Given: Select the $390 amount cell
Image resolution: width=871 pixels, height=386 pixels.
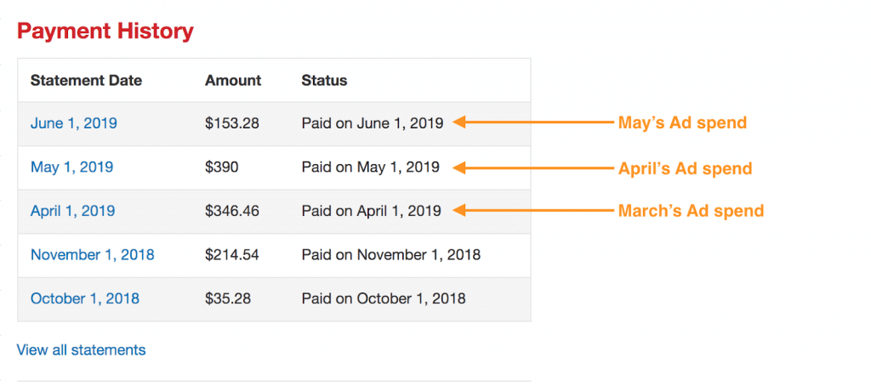Looking at the screenshot, I should point(222,167).
